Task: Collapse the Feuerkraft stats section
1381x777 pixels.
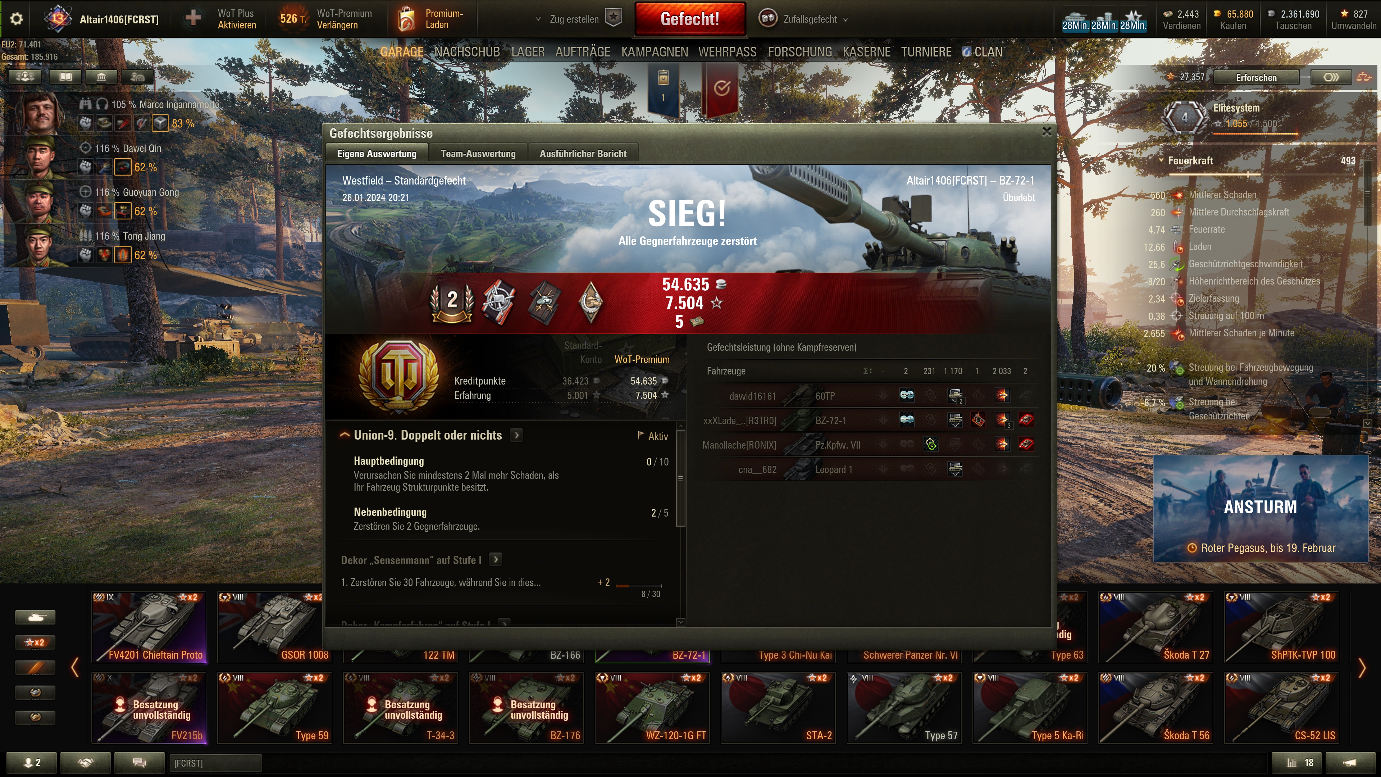Action: point(1161,160)
